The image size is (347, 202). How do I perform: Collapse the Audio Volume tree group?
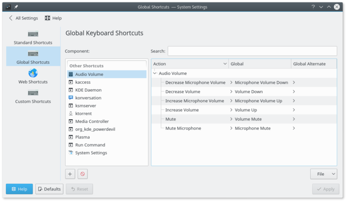click(x=155, y=73)
